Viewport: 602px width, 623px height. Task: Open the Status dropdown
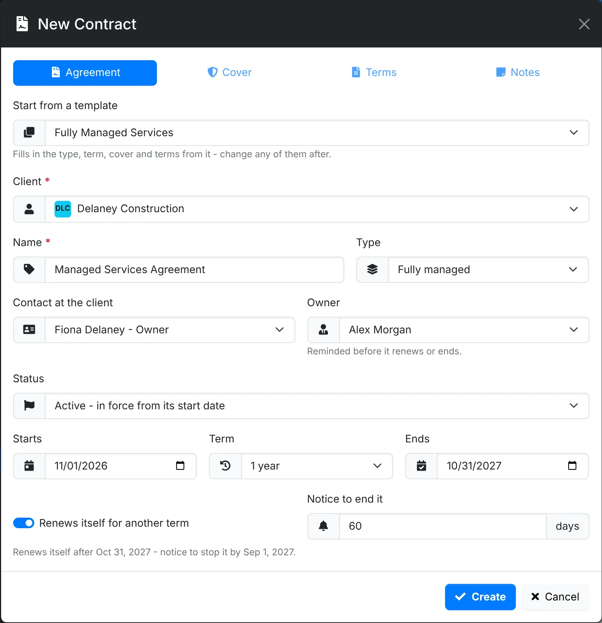(317, 406)
